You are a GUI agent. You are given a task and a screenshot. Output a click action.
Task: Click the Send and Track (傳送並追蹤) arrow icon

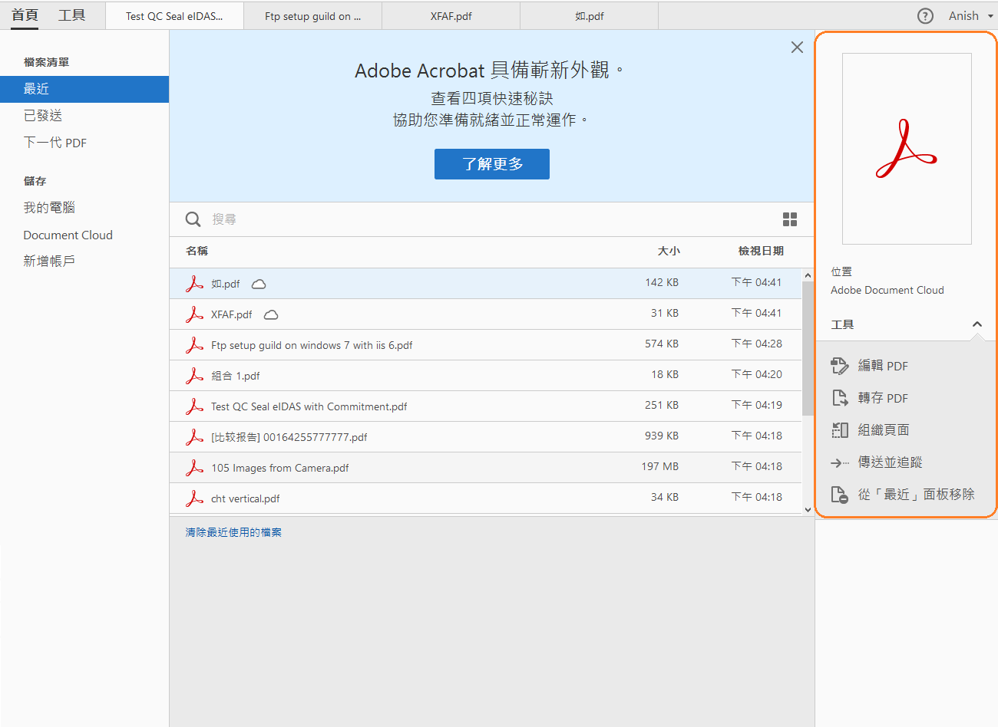click(840, 462)
